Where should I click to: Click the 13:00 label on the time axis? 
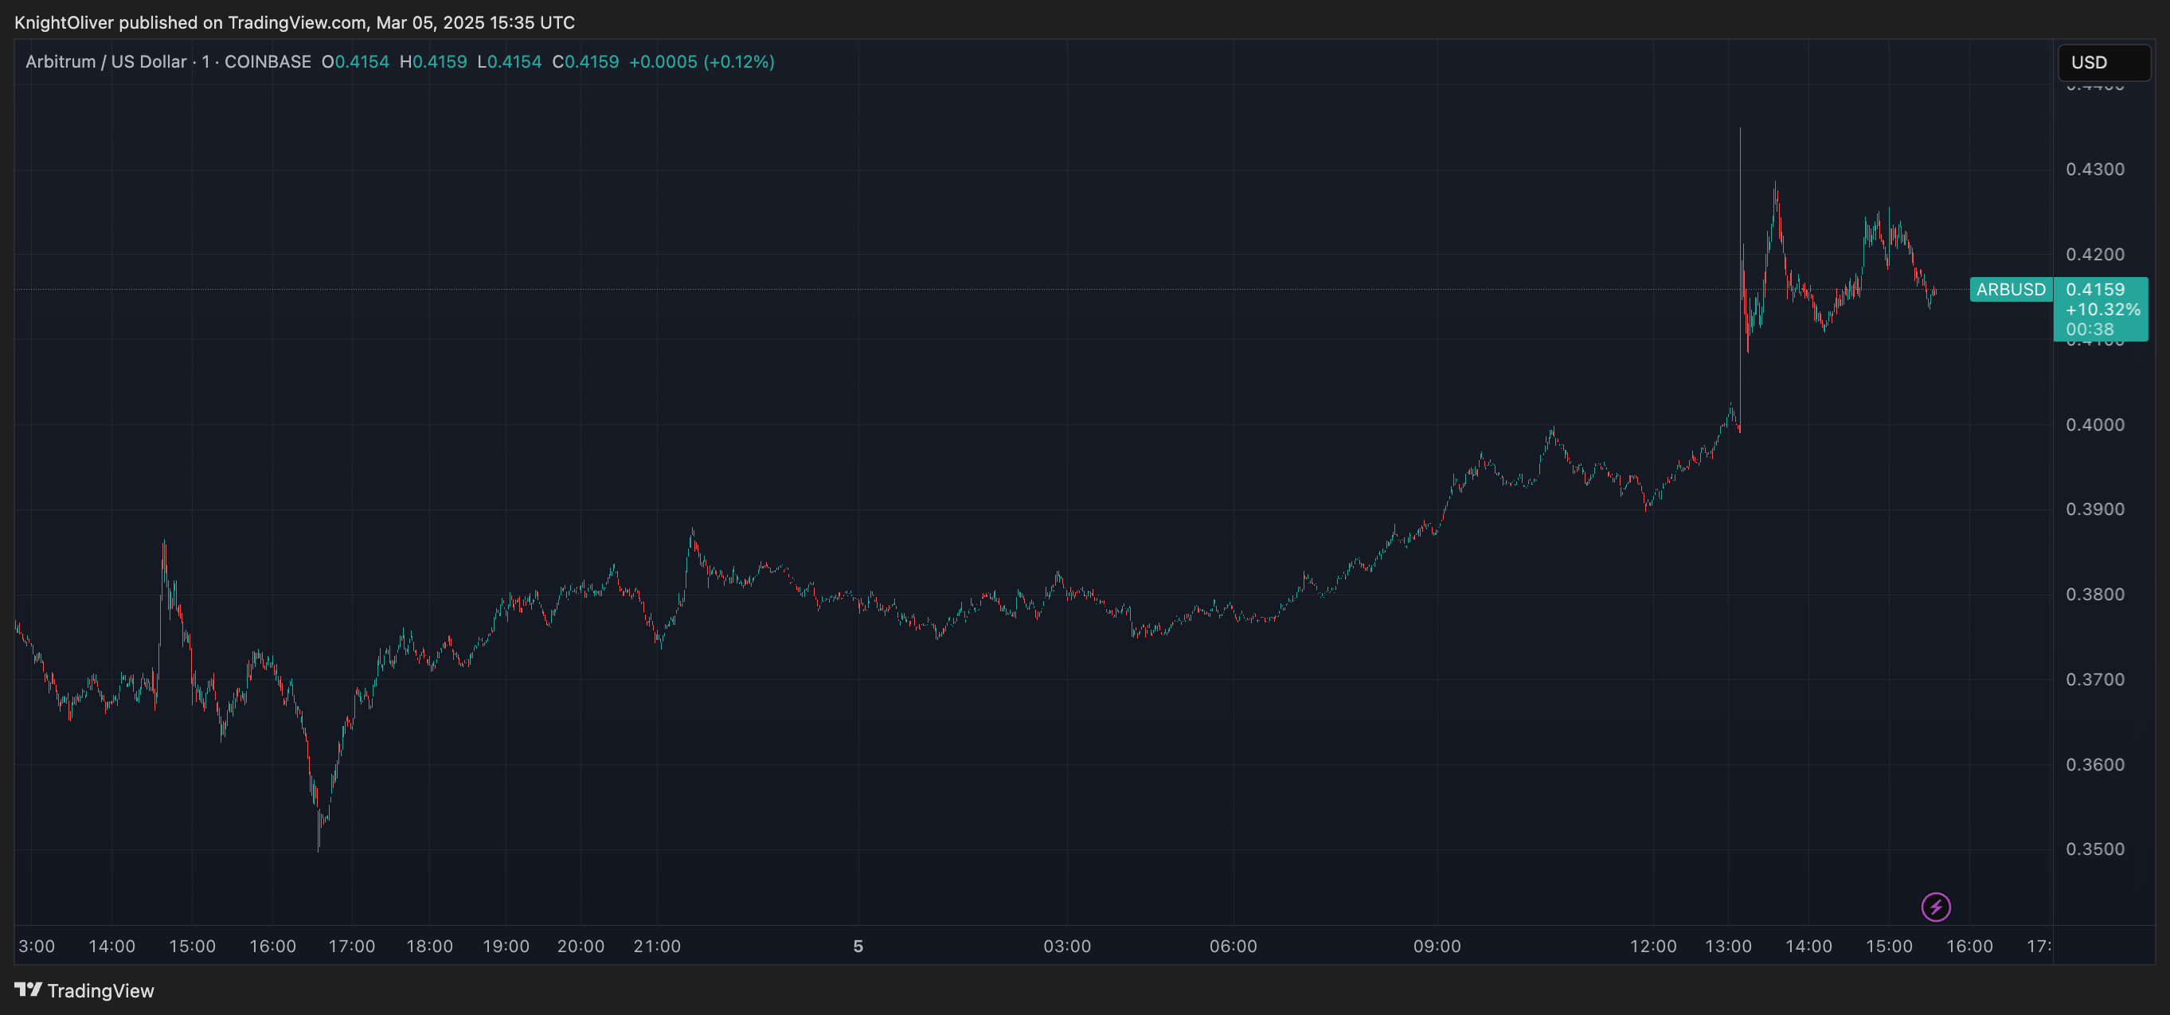(1730, 946)
